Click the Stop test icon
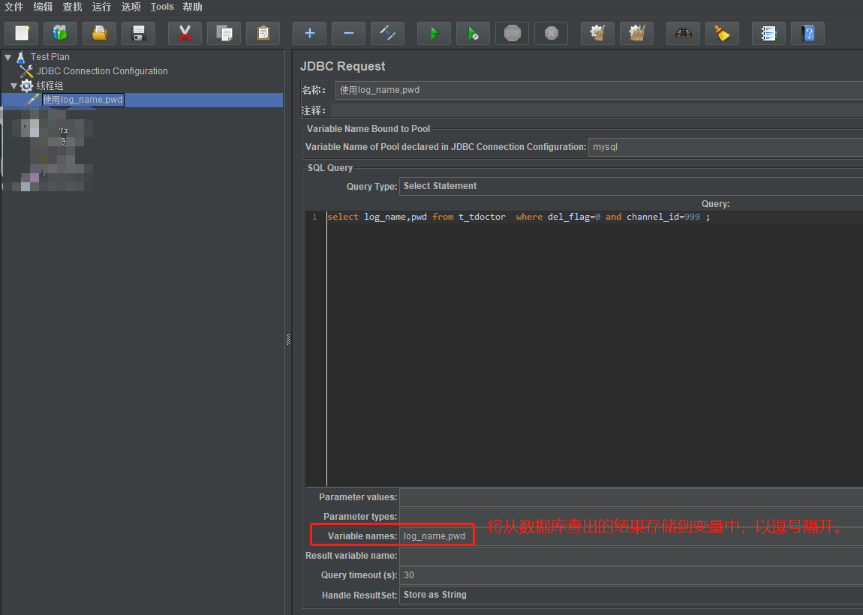This screenshot has height=615, width=863. tap(512, 33)
